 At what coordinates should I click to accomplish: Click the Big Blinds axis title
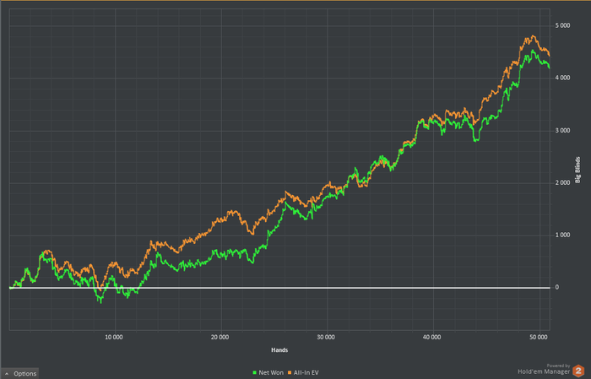tap(577, 170)
